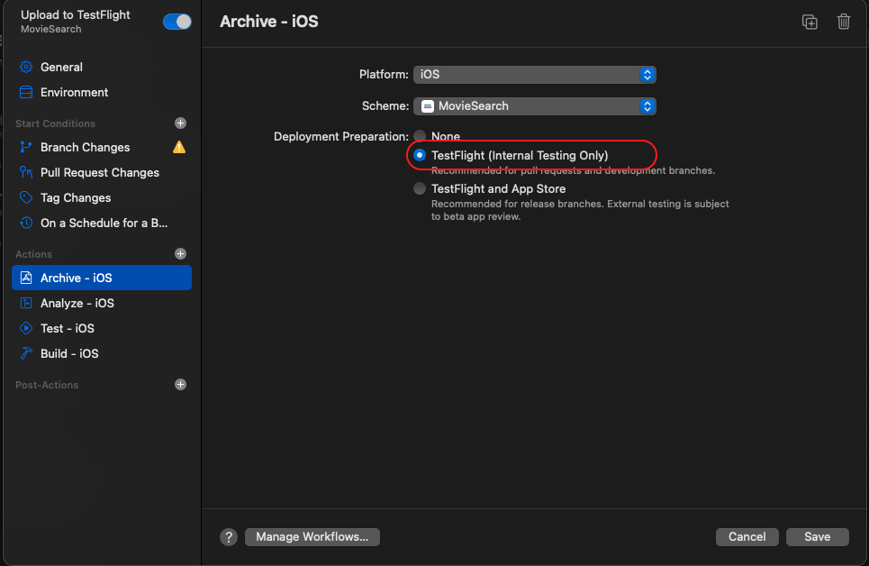The image size is (869, 566).
Task: Select Pull Request Changes start condition
Action: point(102,172)
